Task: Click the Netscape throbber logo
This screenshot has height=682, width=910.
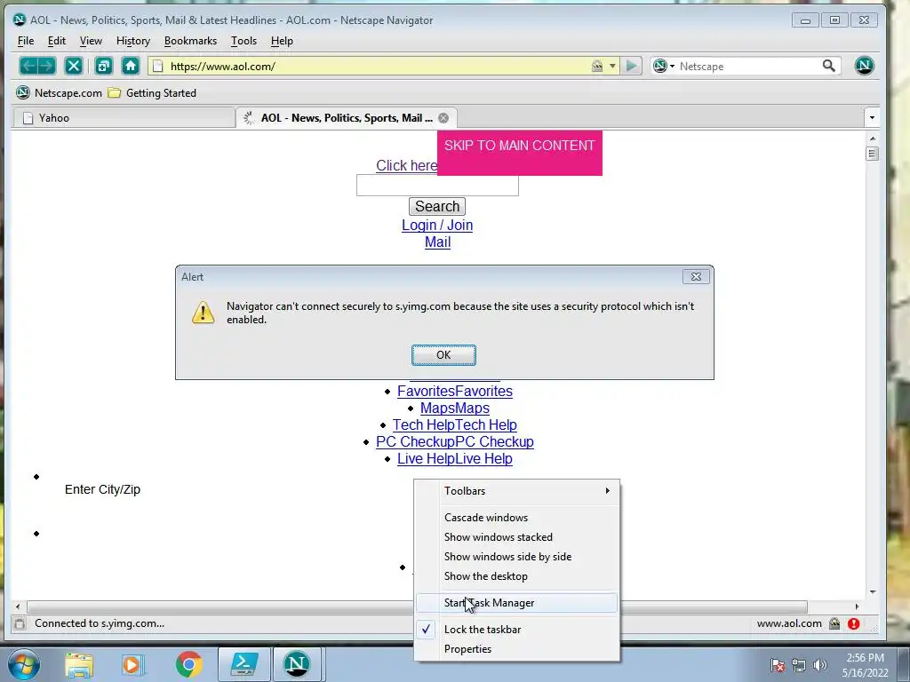Action: tap(864, 66)
